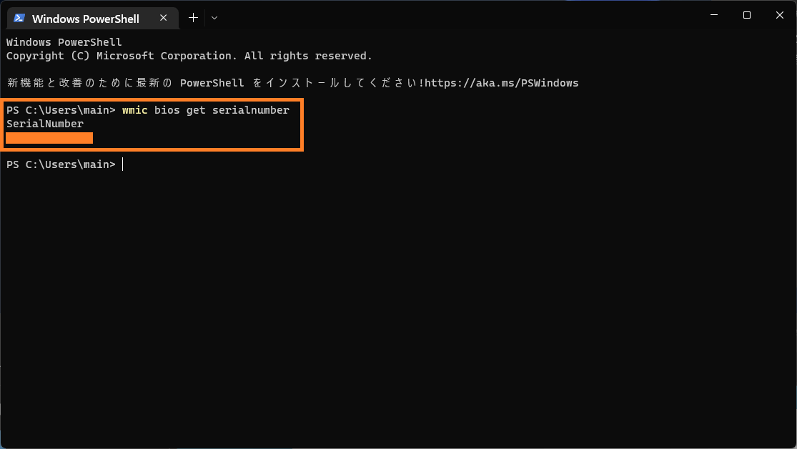Open the https://aka.ms/PSWindows link

pyautogui.click(x=500, y=82)
